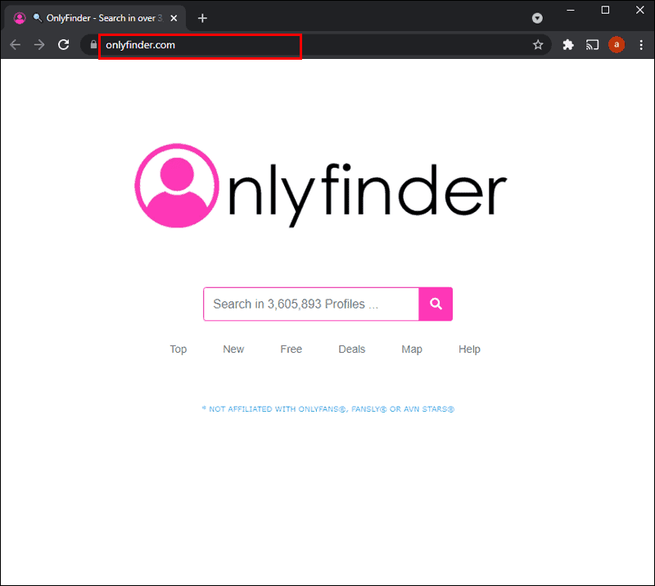Click the browser reload icon
This screenshot has height=586, width=655.
(64, 45)
